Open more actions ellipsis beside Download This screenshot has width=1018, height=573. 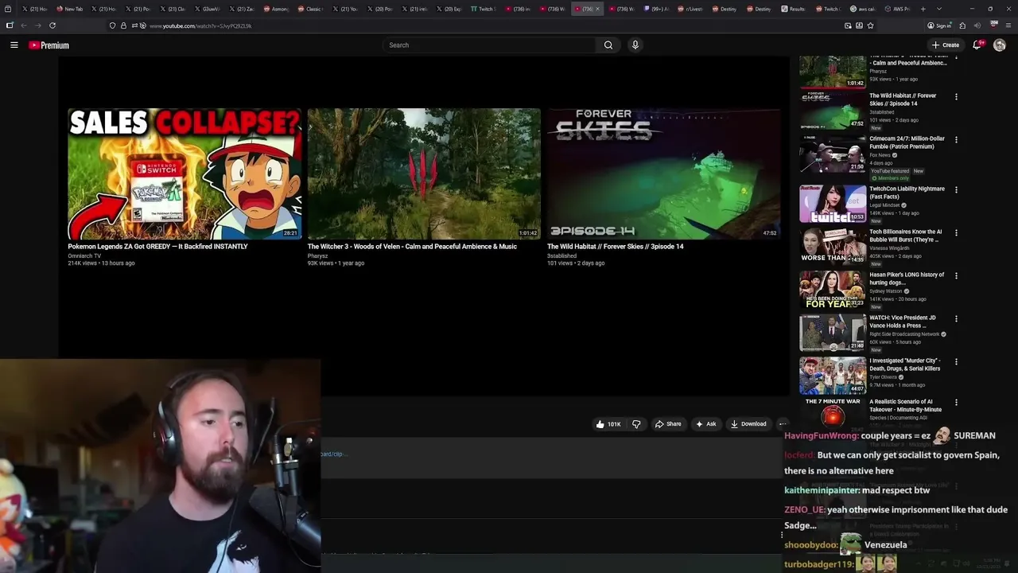coord(783,424)
